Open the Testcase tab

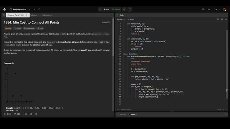pyautogui.click(x=121, y=115)
